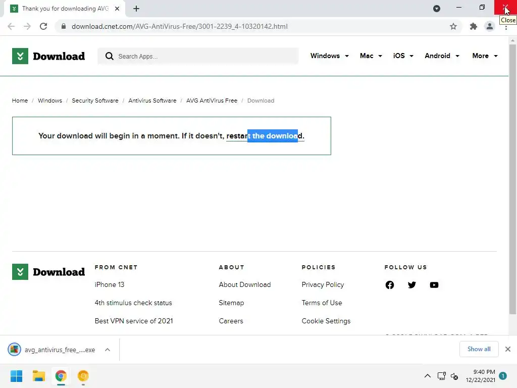517x388 pixels.
Task: Expand the Mac dropdown menu
Action: (x=371, y=56)
